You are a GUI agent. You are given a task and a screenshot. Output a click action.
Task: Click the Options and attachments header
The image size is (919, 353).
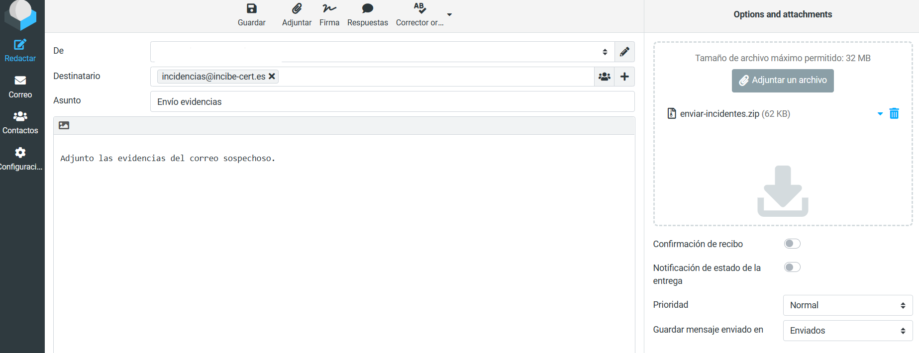pyautogui.click(x=783, y=14)
